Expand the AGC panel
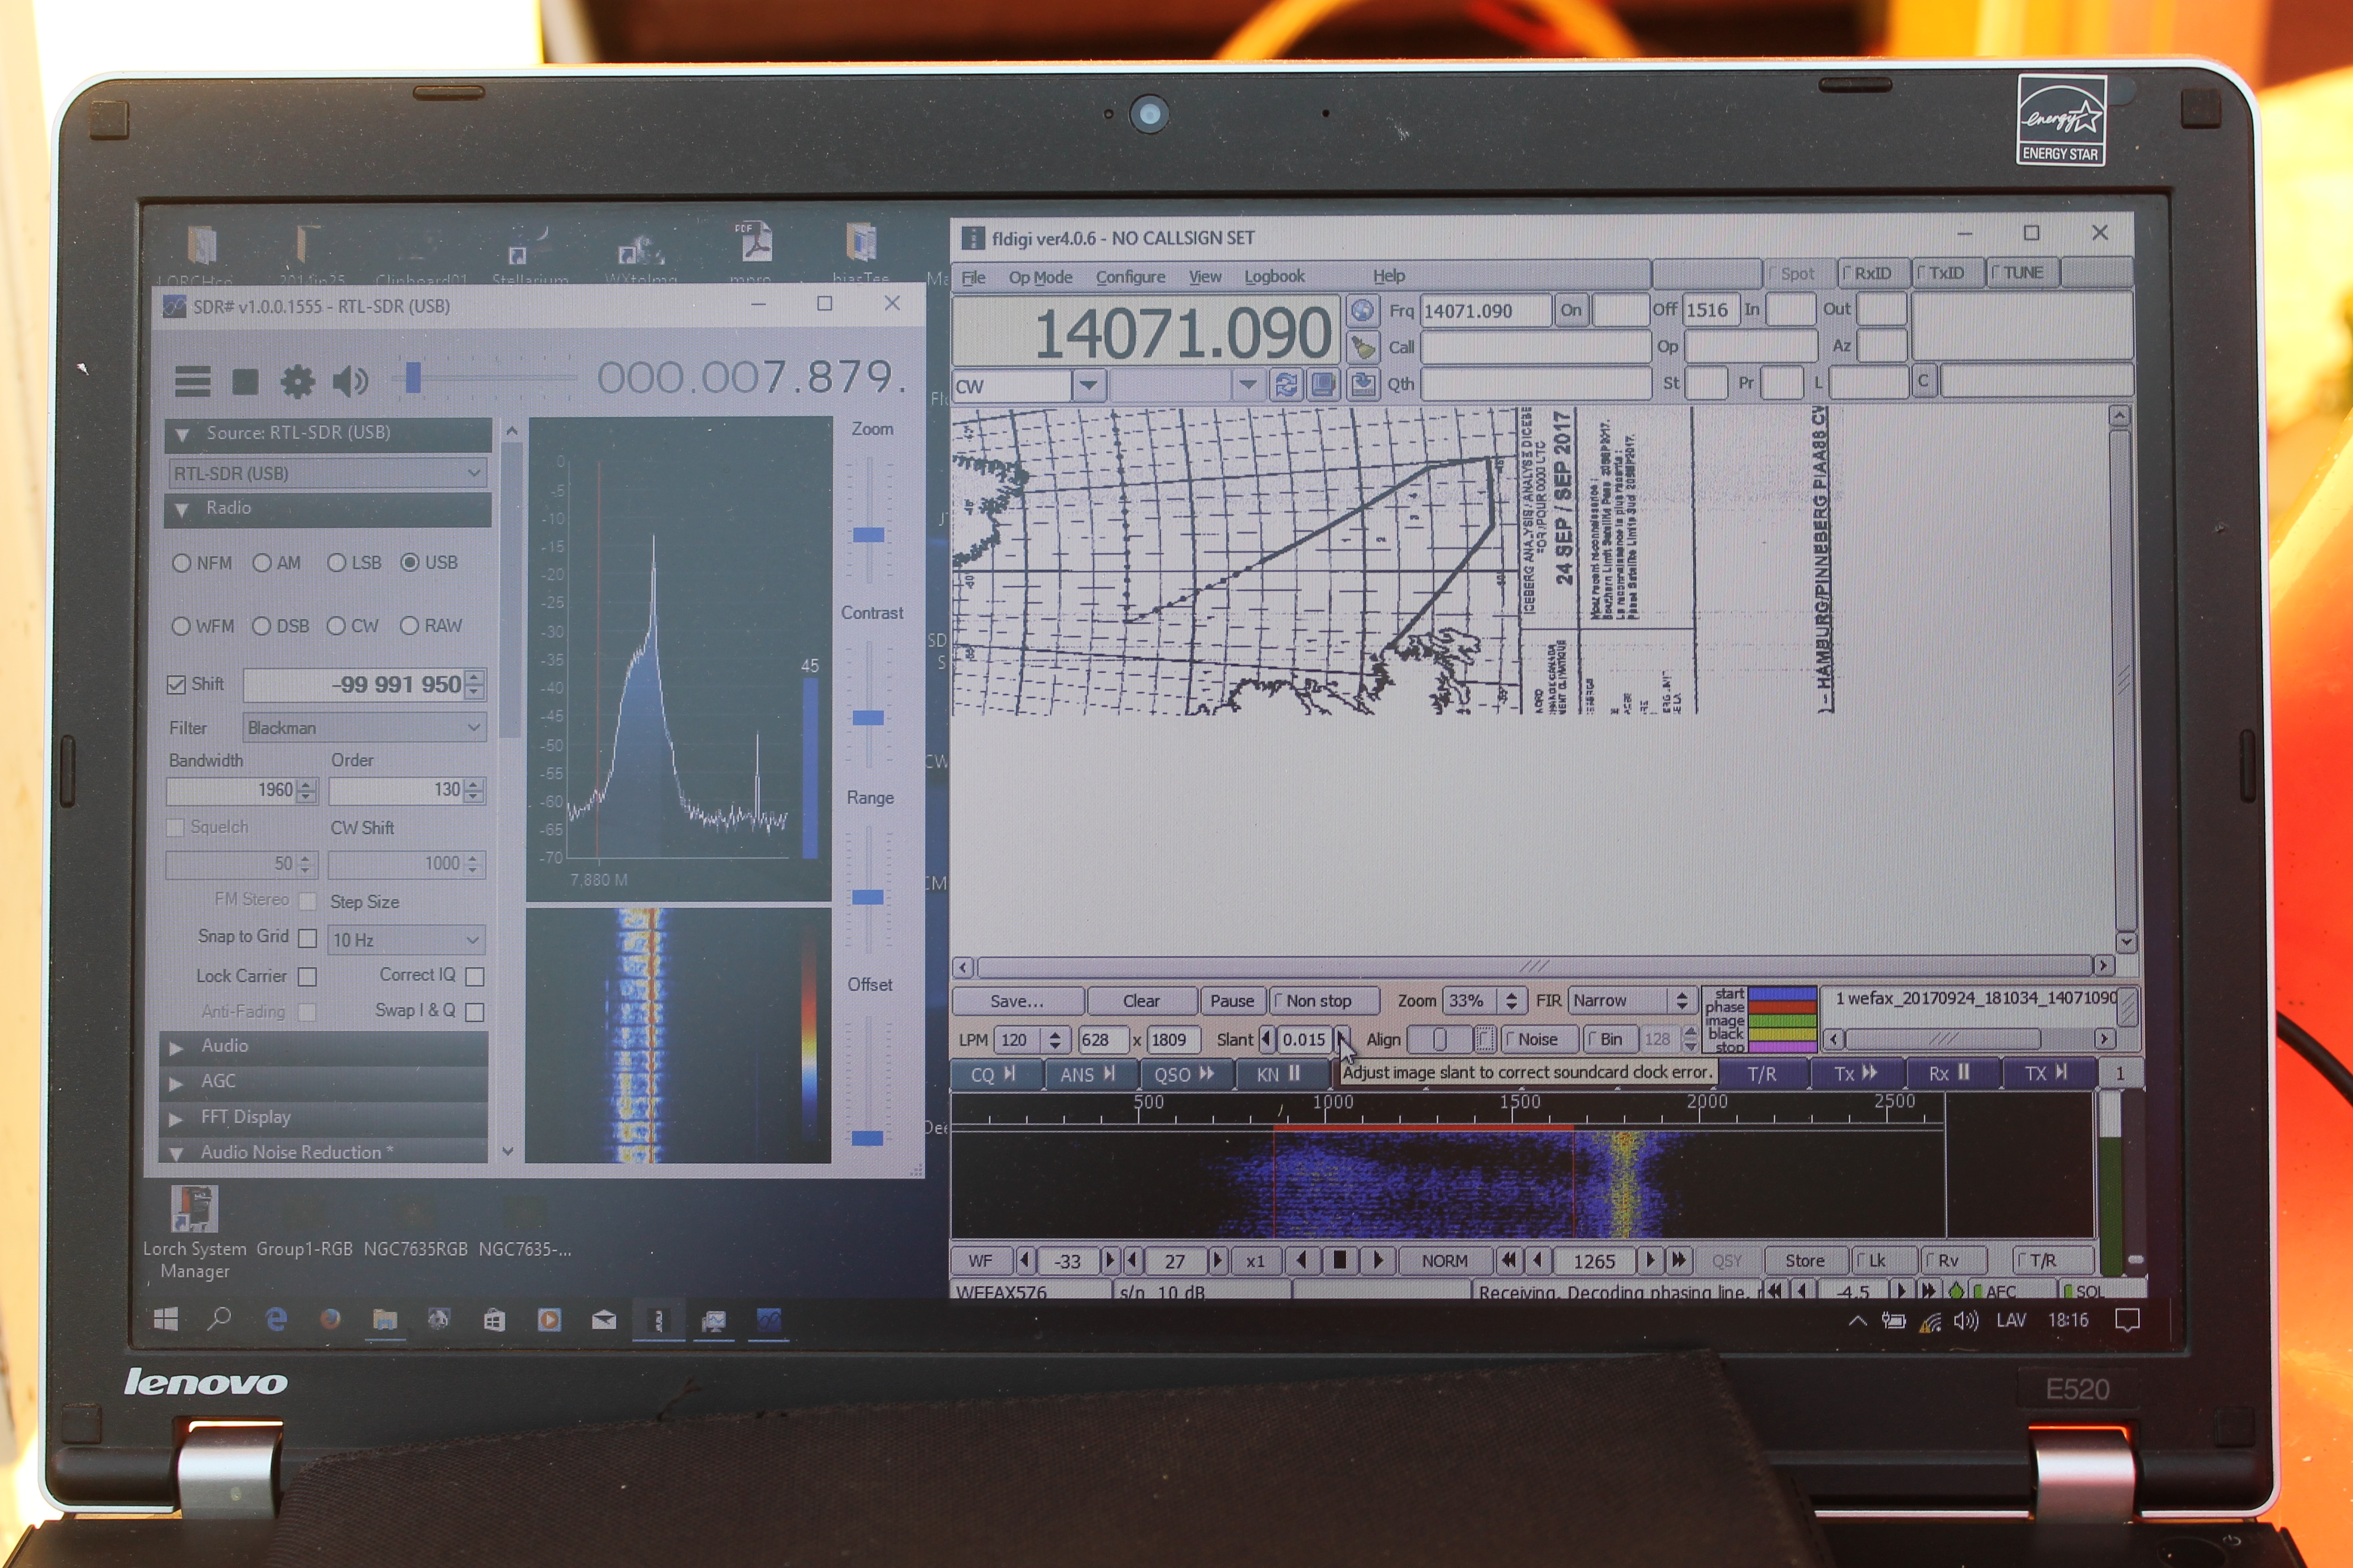The image size is (2353, 1568). (323, 1082)
